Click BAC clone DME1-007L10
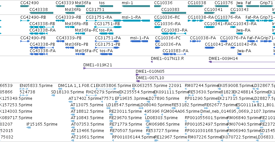The width and height of the screenshot is (275, 142). (150, 78)
